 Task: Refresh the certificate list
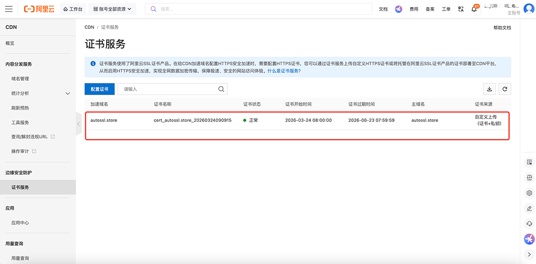click(504, 89)
